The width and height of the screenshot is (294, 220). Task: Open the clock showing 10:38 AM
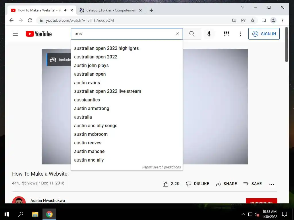coord(269,214)
